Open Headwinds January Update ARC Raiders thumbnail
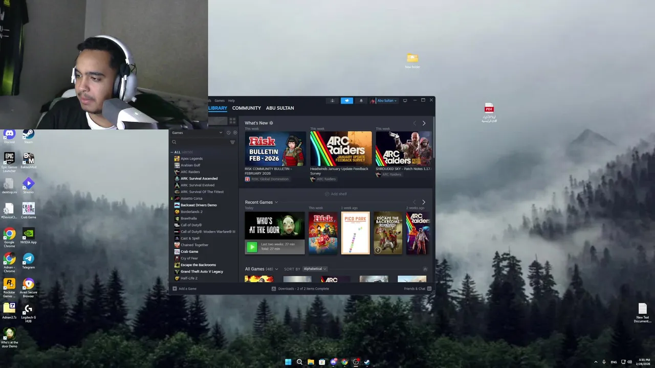 (341, 148)
